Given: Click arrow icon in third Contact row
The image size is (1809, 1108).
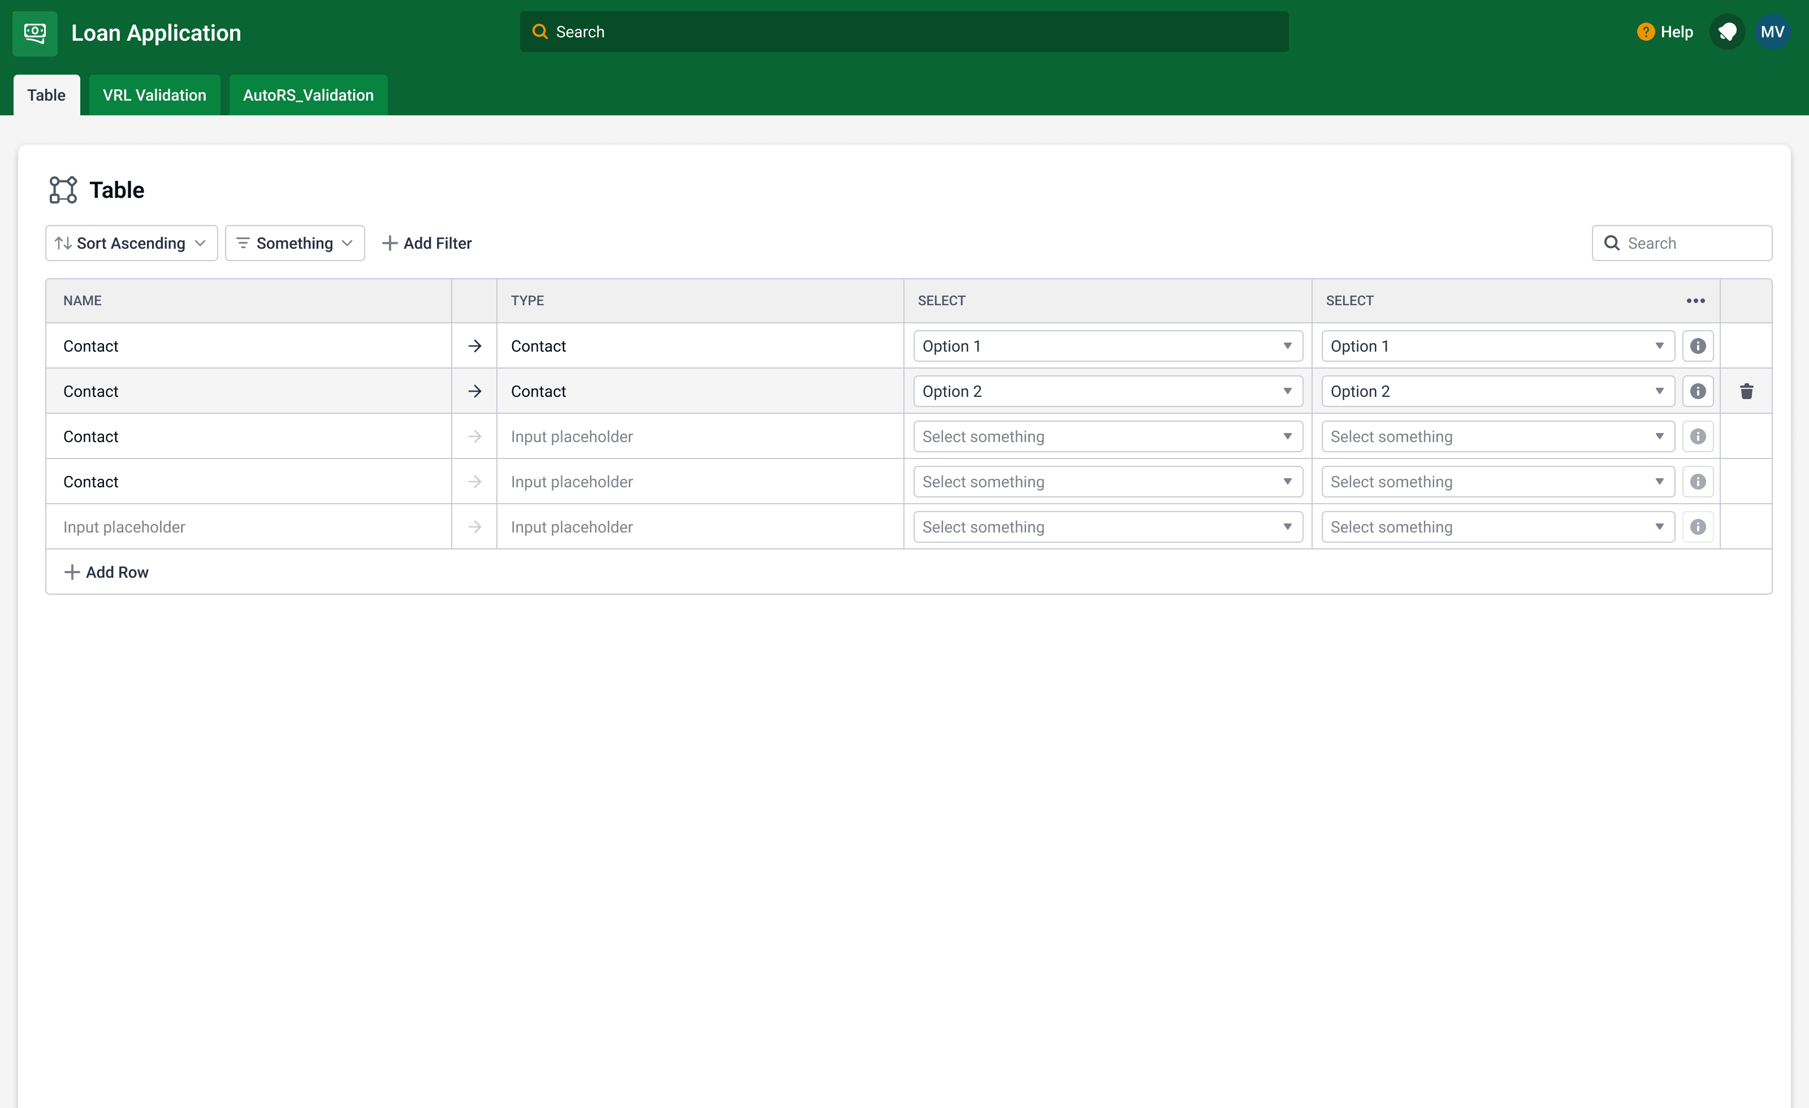Looking at the screenshot, I should [x=475, y=437].
